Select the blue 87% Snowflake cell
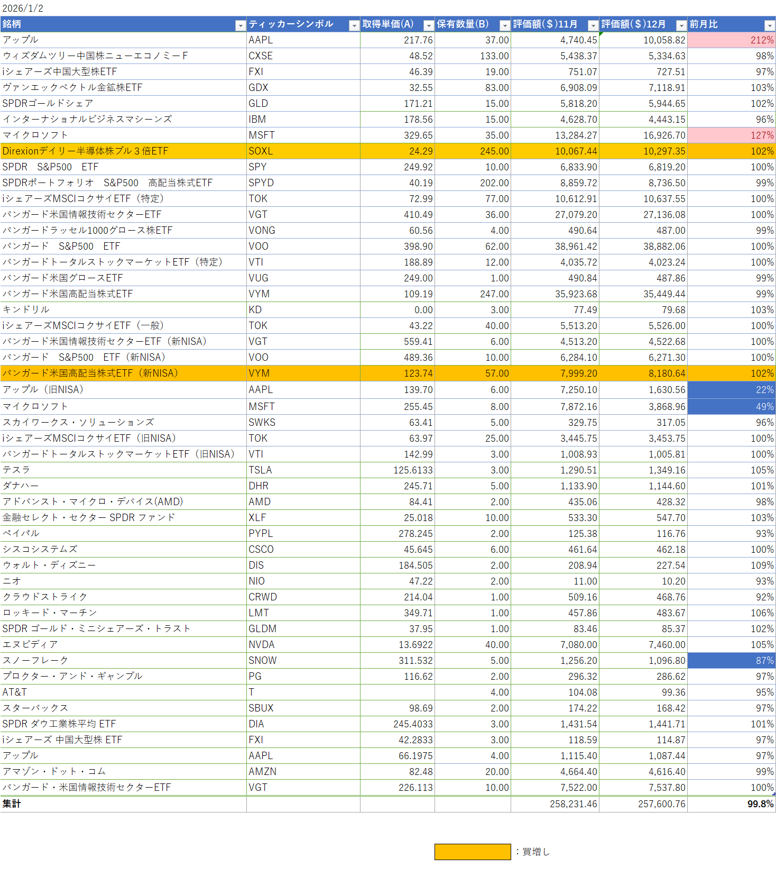 [731, 661]
